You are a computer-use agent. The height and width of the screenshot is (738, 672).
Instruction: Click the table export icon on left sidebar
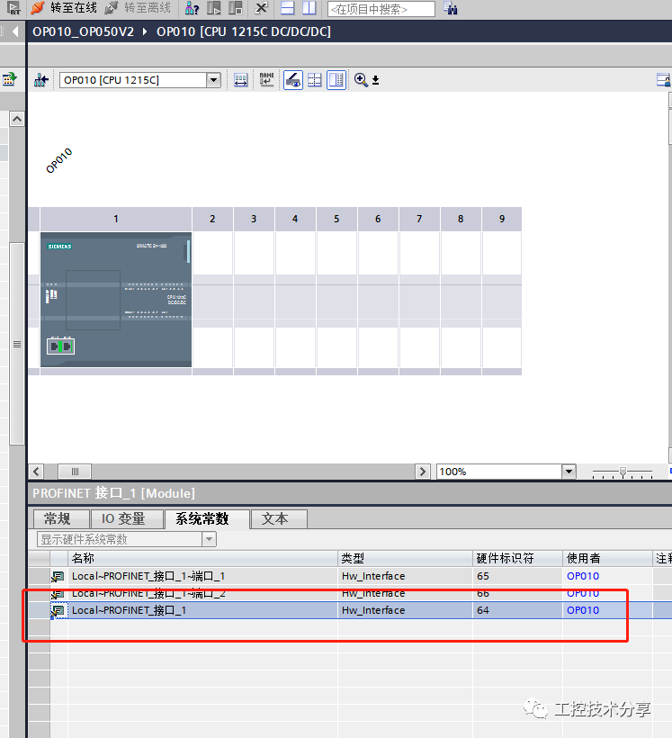click(x=9, y=79)
